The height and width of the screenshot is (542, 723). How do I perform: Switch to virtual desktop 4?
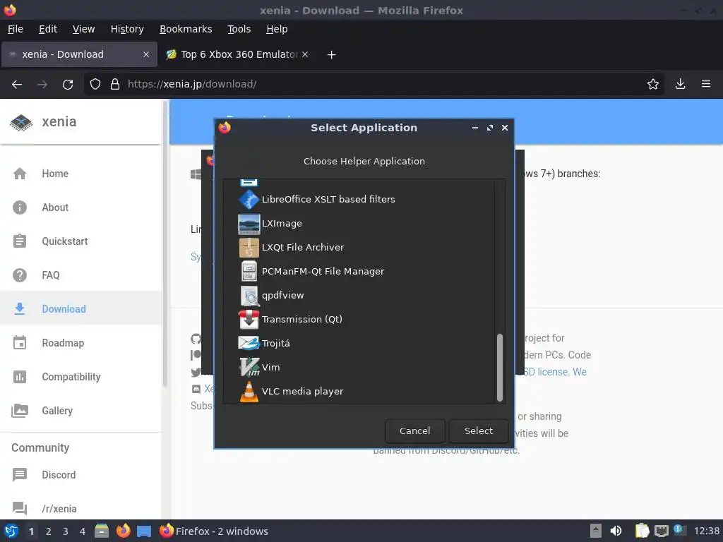point(83,531)
